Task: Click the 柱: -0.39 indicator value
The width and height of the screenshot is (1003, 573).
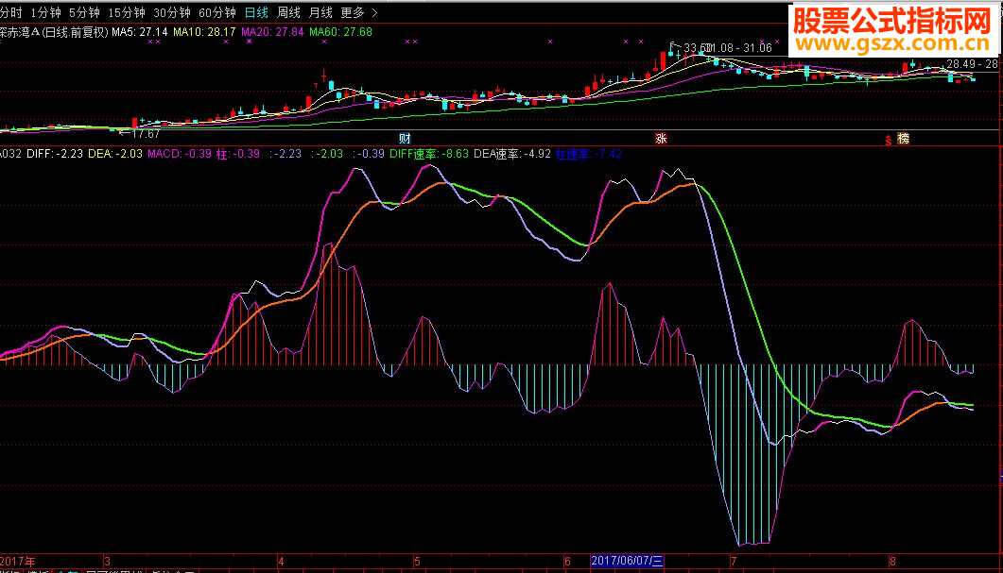Action: tap(238, 154)
